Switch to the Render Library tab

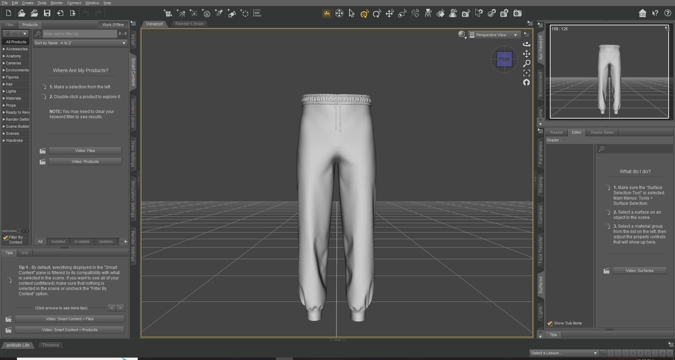coord(189,24)
